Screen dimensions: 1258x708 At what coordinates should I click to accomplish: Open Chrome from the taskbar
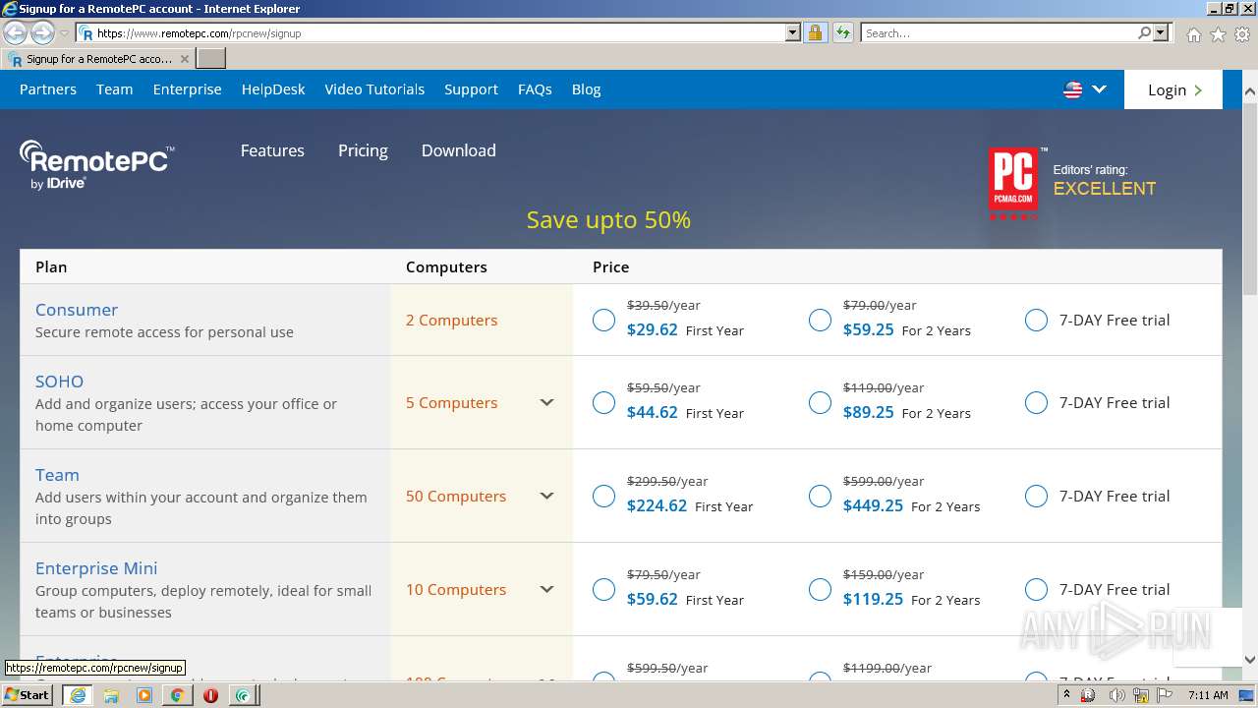coord(177,695)
